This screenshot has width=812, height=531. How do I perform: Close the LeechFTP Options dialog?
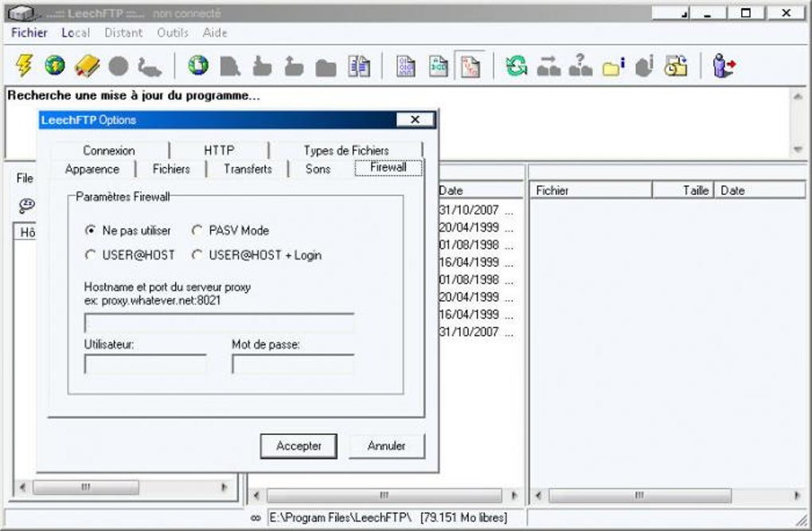point(415,119)
